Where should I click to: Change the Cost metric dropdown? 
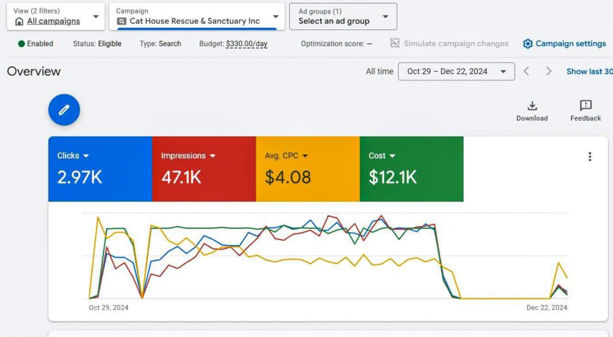(x=382, y=156)
